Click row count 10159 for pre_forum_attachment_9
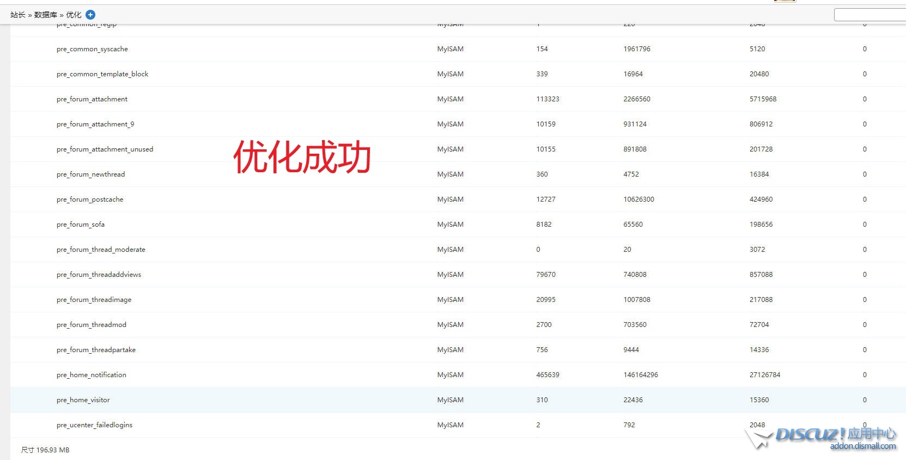This screenshot has width=906, height=460. pyautogui.click(x=546, y=124)
